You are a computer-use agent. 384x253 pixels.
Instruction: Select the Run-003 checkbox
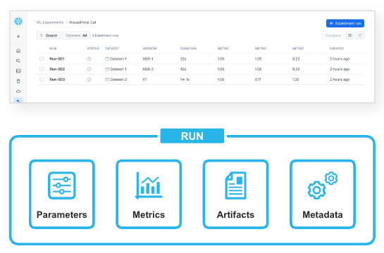pyautogui.click(x=42, y=79)
